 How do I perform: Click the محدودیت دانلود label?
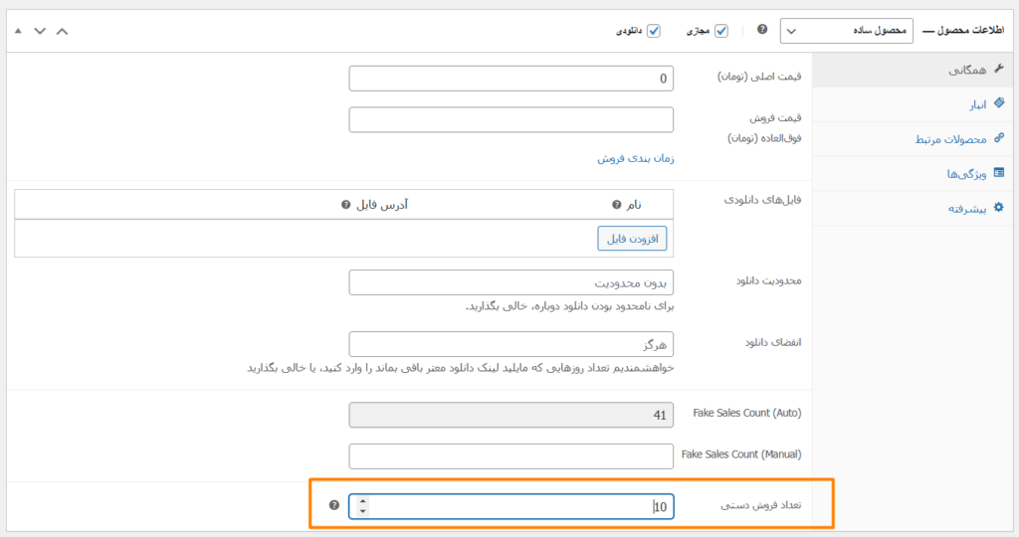769,280
